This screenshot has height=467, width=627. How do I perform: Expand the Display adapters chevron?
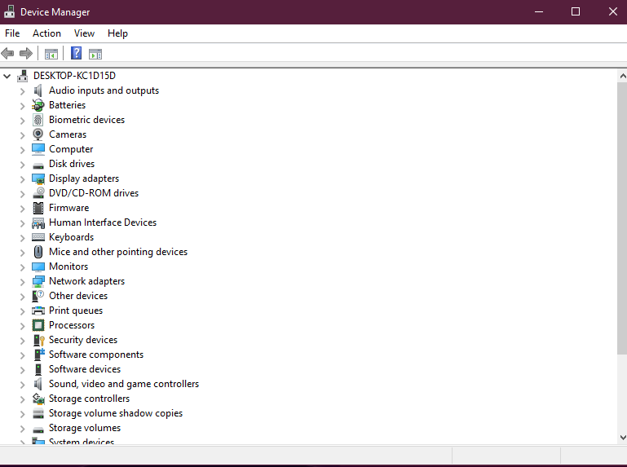click(x=22, y=179)
